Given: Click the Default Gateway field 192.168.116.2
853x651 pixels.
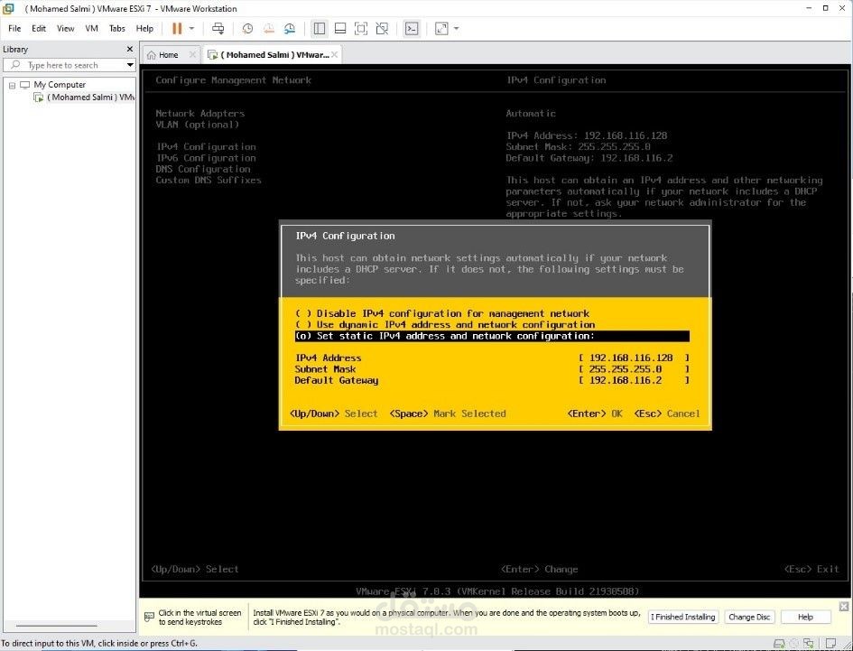Looking at the screenshot, I should click(x=634, y=380).
